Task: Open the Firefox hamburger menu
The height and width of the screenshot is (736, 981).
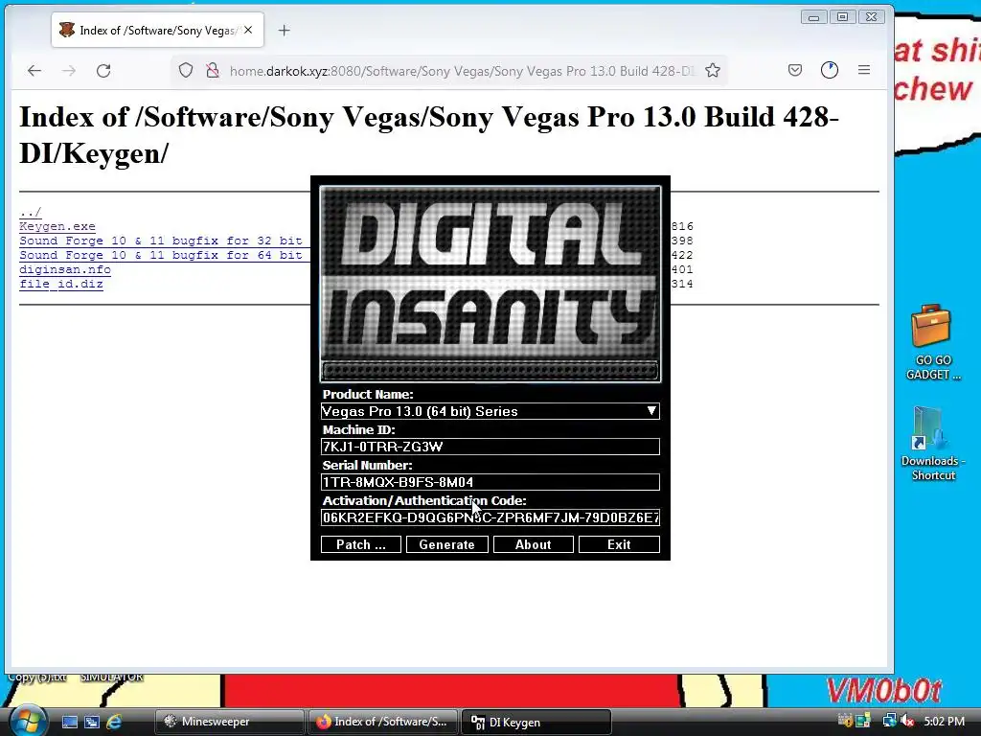Action: click(864, 70)
